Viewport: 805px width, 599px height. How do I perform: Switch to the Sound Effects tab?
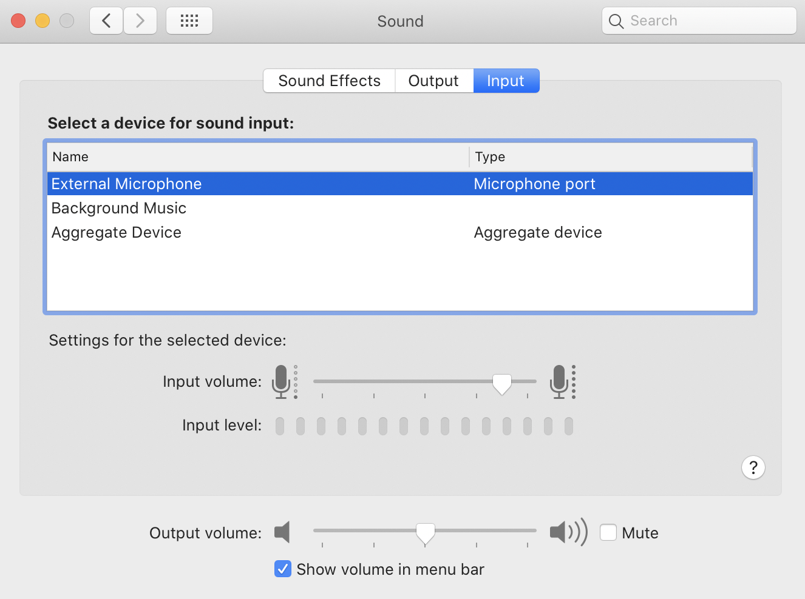point(329,81)
